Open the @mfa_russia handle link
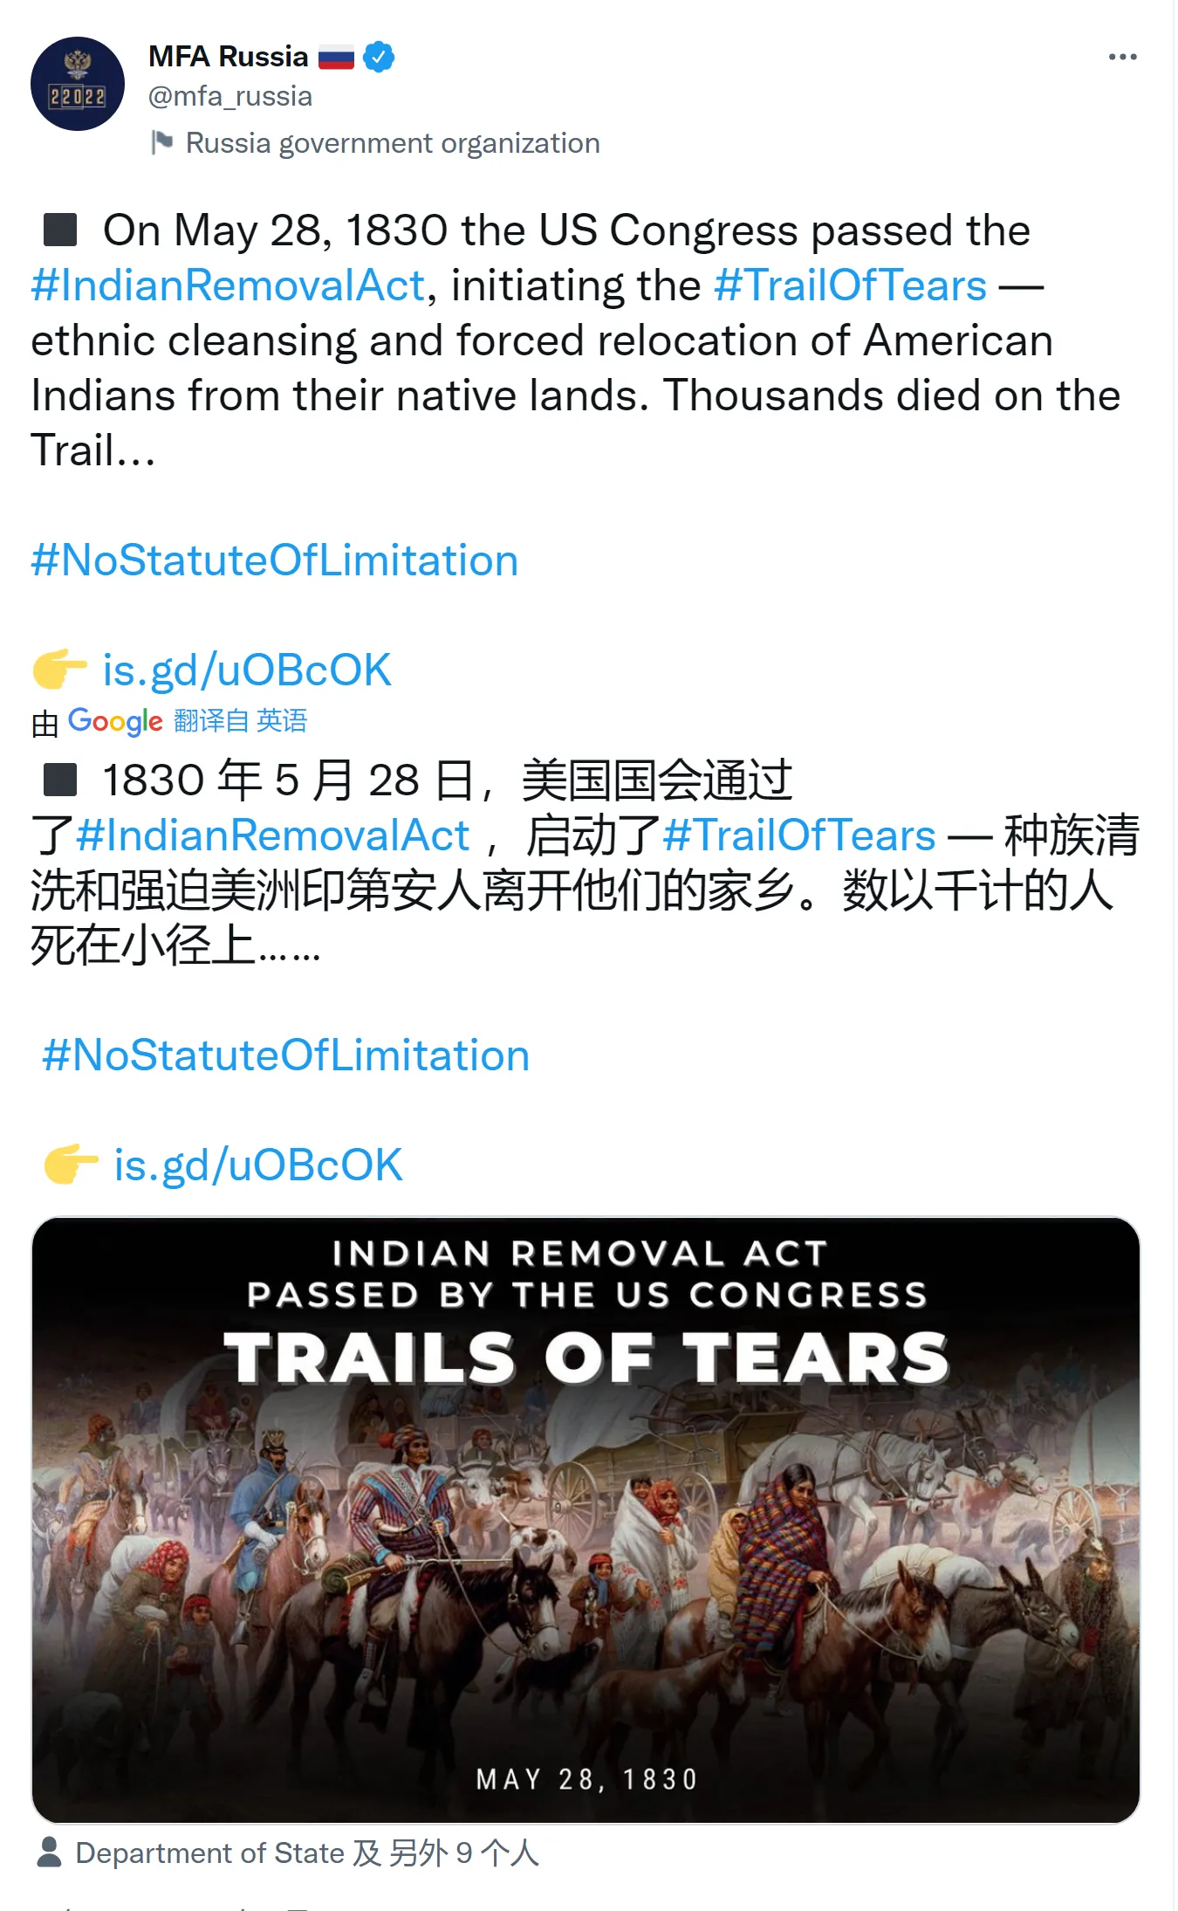1178x1911 pixels. pos(230,96)
